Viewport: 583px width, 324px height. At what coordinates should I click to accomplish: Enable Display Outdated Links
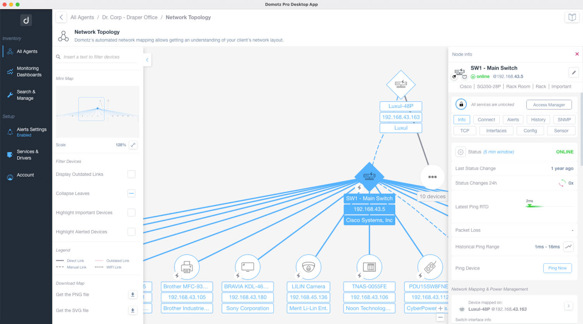click(132, 174)
